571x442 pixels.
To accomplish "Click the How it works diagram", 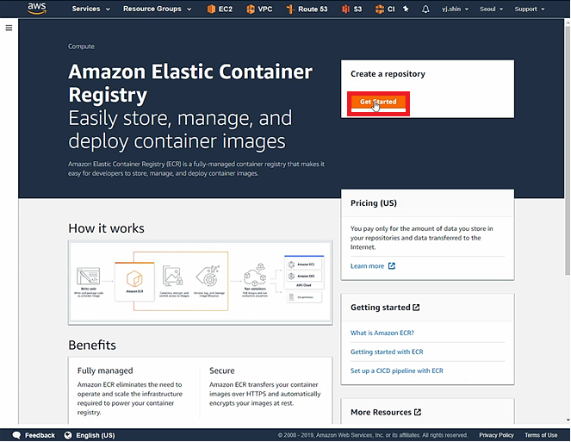I will (x=201, y=283).
